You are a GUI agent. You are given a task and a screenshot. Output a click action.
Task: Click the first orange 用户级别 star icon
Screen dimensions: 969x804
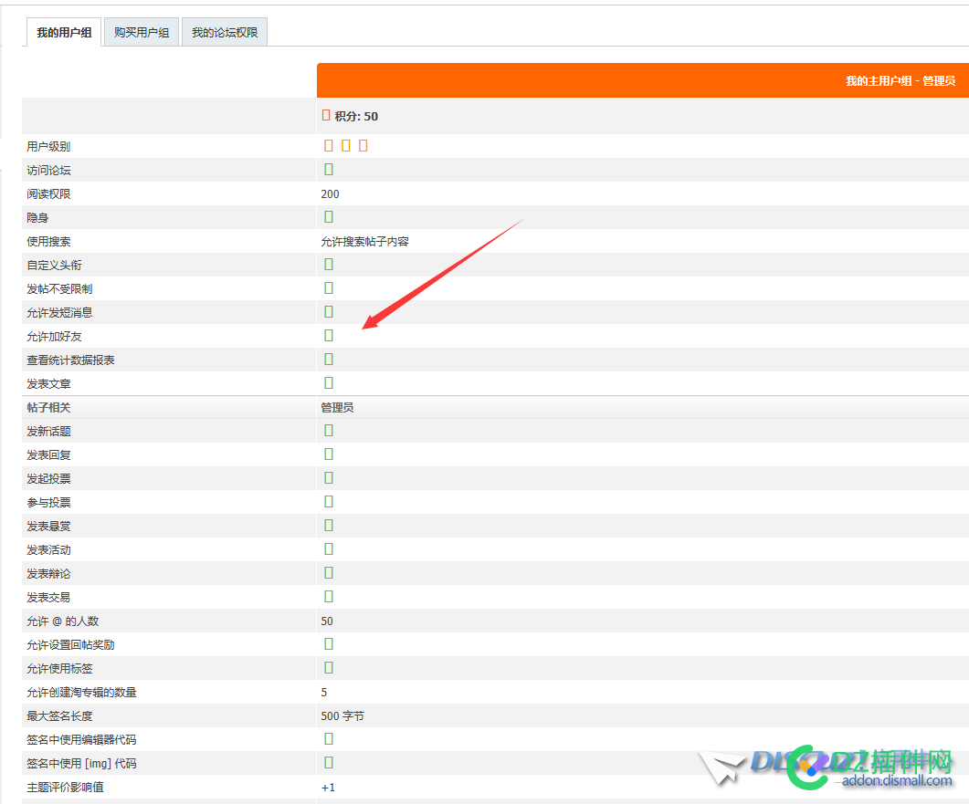tap(329, 146)
